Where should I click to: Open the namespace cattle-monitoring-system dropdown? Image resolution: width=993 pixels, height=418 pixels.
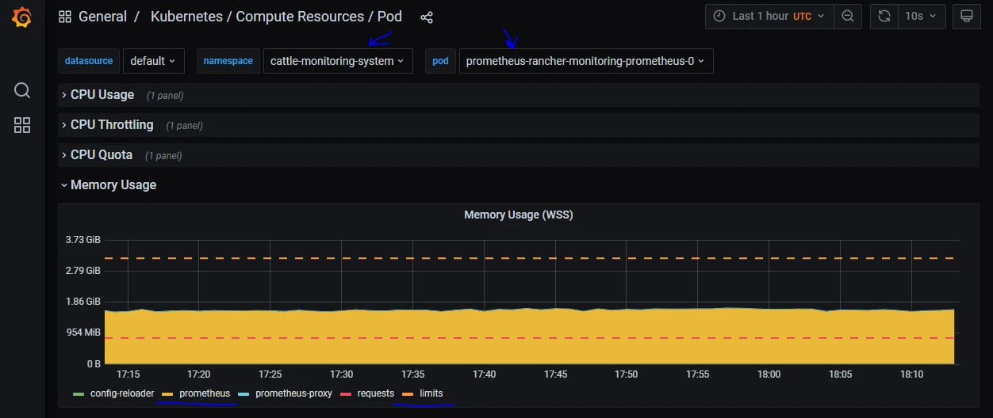point(338,61)
